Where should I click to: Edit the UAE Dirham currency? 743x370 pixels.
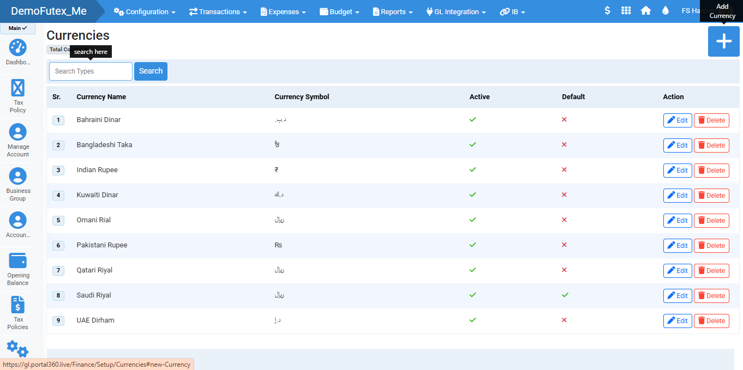tap(678, 321)
